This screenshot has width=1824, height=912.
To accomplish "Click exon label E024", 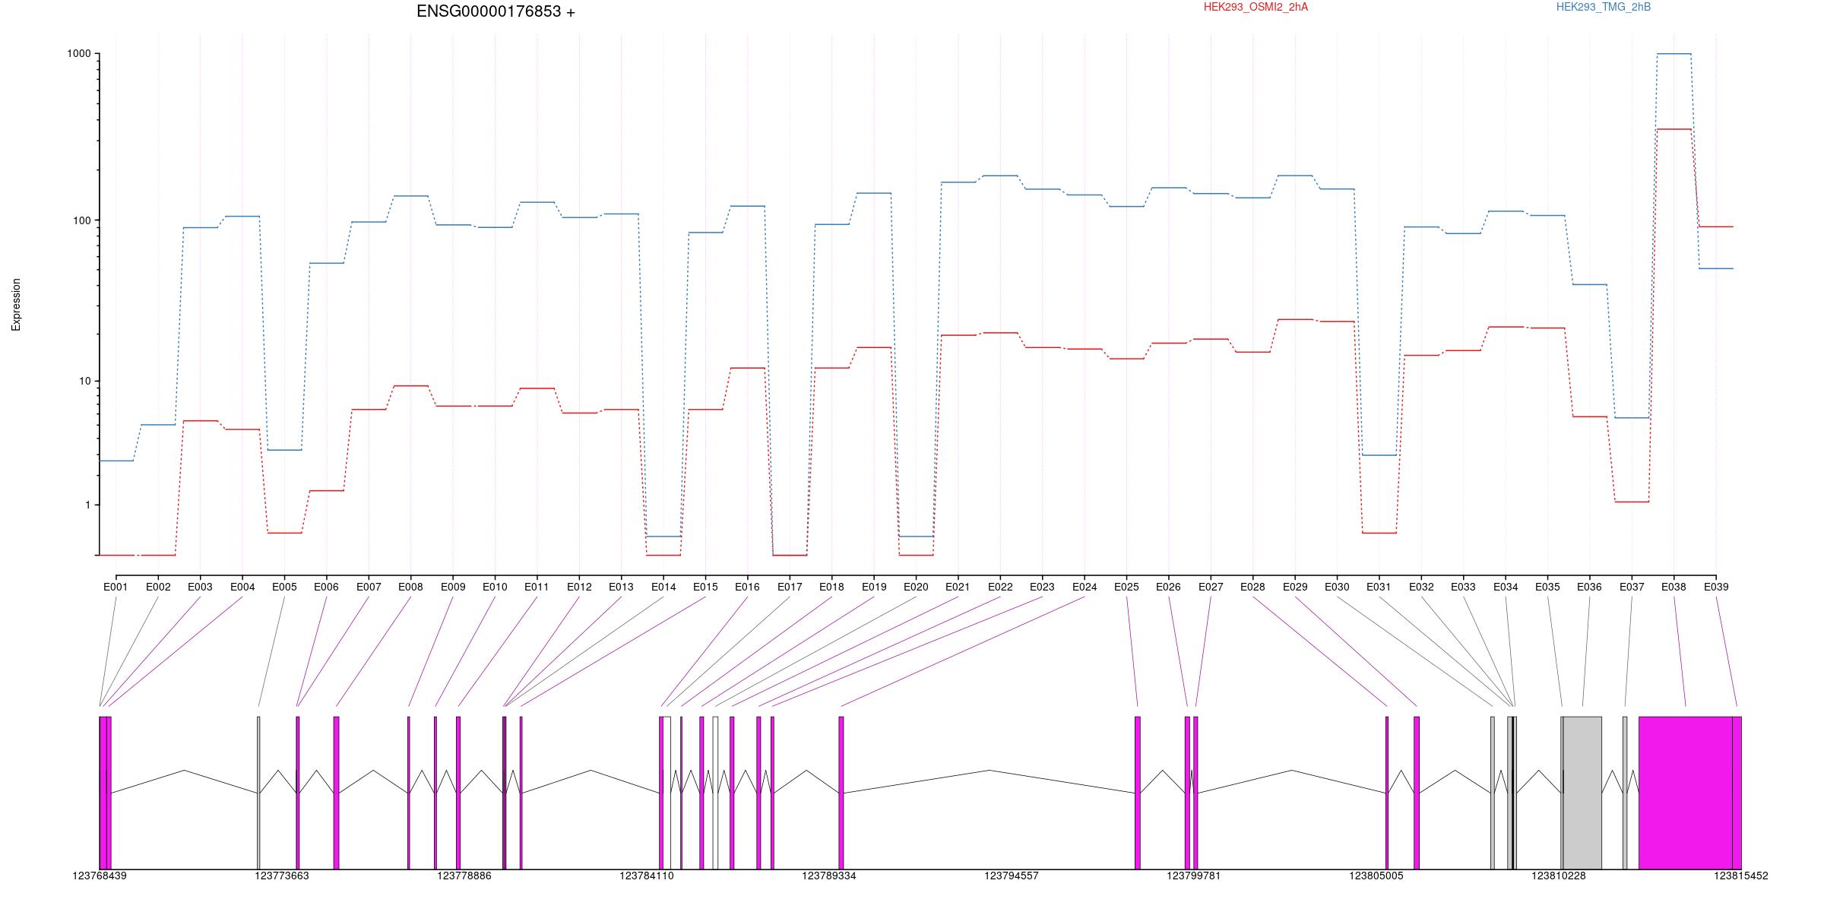I will 1085,587.
